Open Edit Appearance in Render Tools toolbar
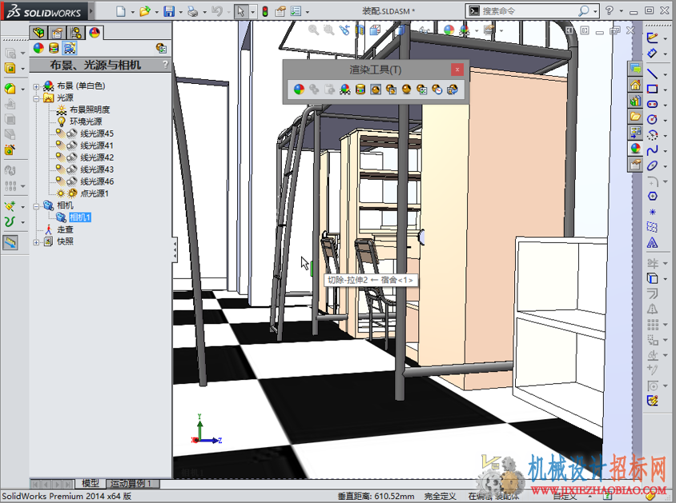The height and width of the screenshot is (503, 676). (x=299, y=89)
